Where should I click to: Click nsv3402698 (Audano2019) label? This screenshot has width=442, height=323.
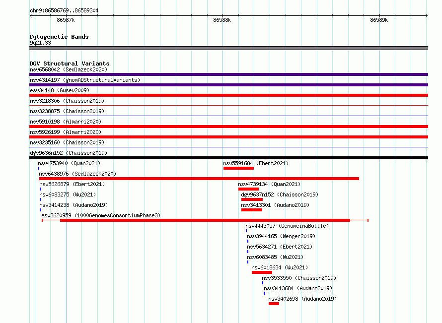(x=302, y=299)
